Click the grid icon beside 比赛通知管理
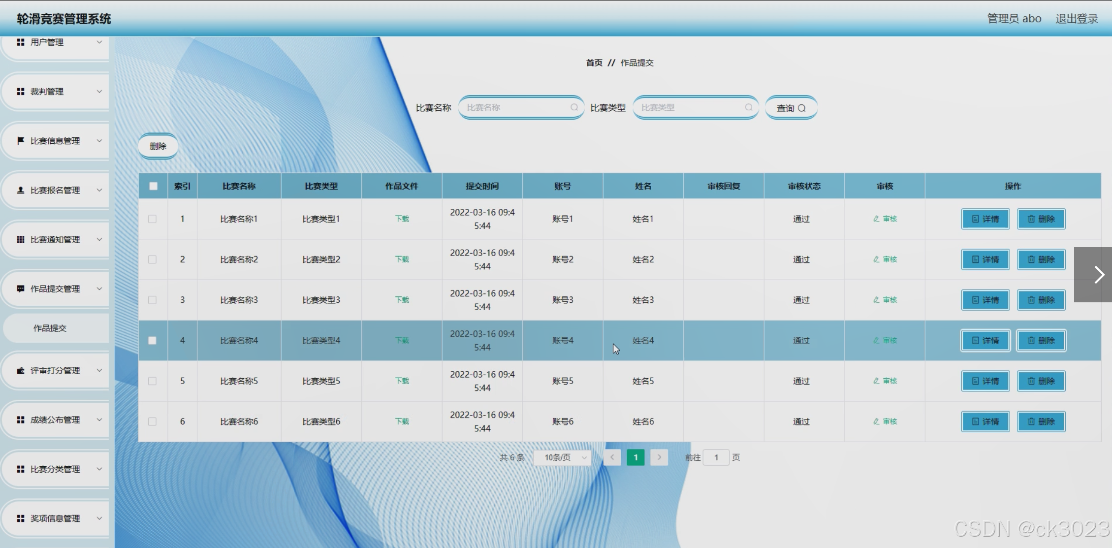This screenshot has height=548, width=1112. (x=21, y=239)
